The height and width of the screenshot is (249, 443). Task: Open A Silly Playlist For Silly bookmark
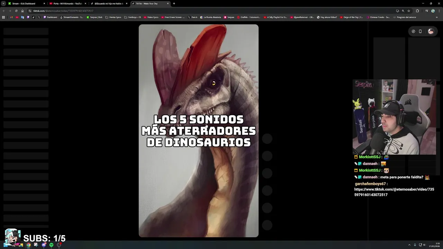tap(275, 17)
